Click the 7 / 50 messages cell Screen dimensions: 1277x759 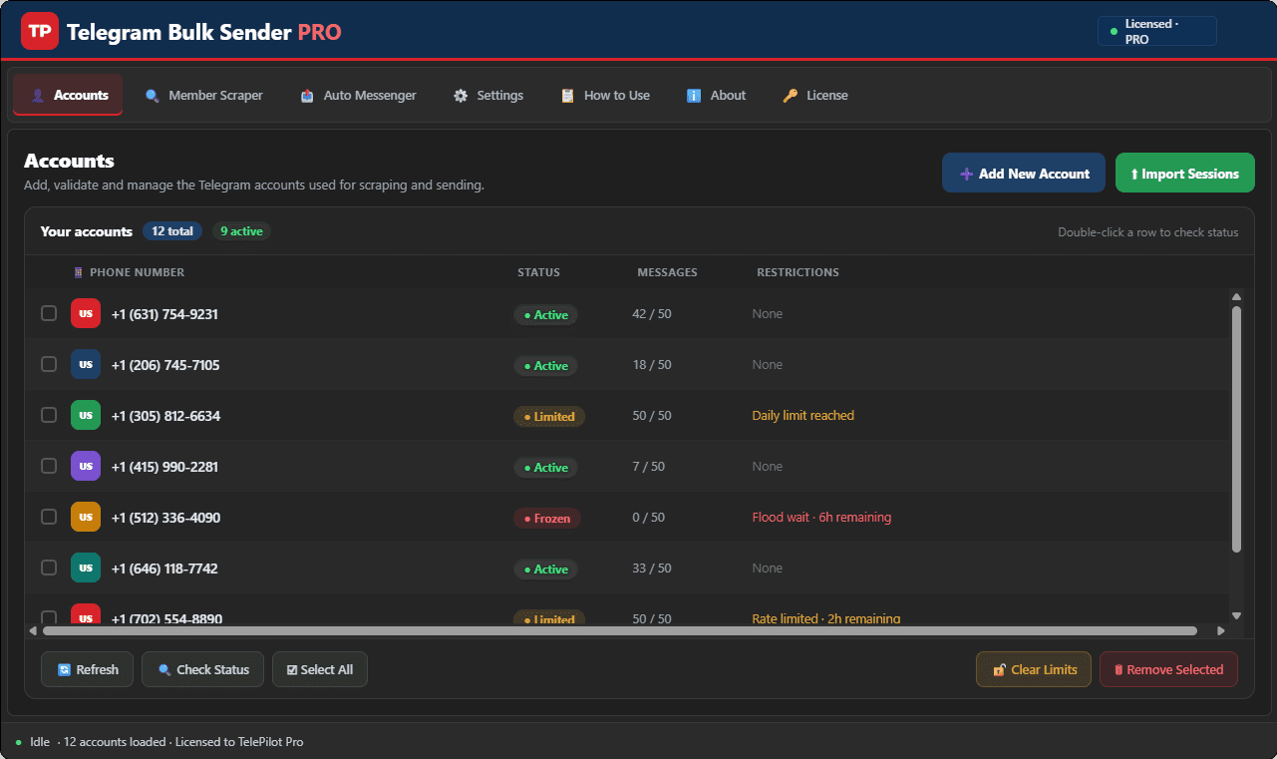click(649, 467)
